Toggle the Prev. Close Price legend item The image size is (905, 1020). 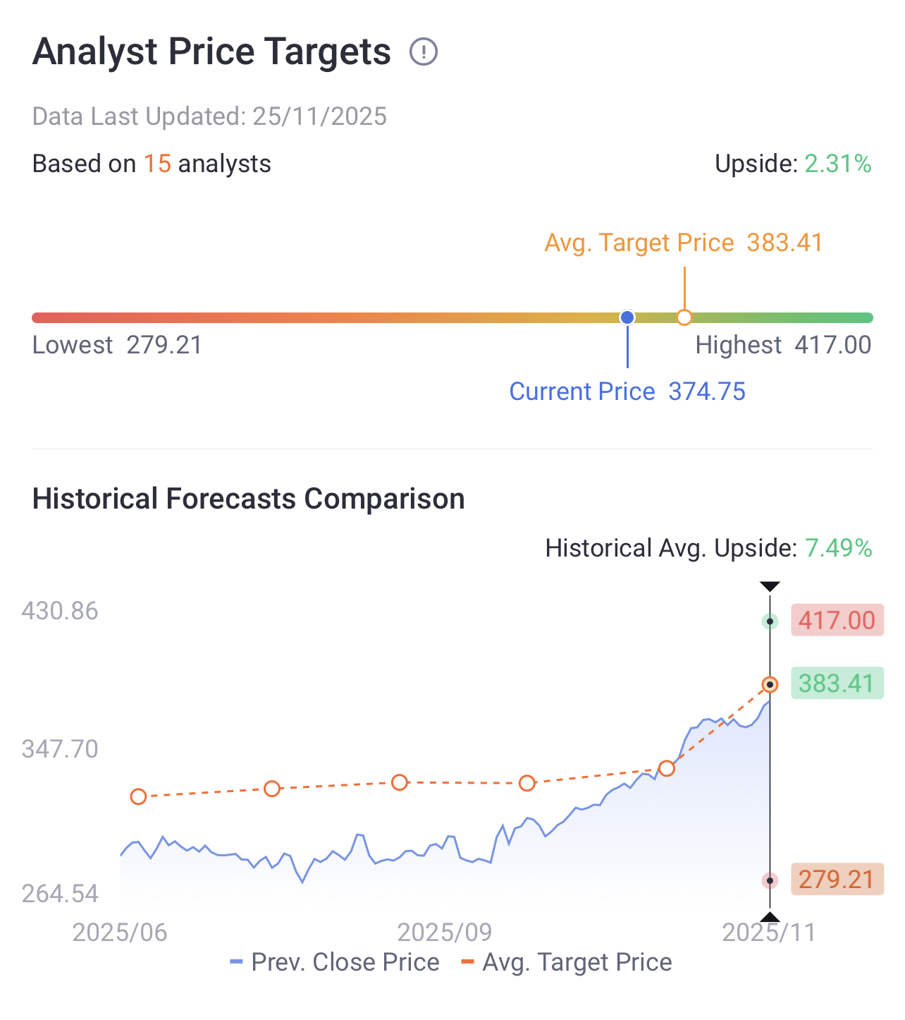pos(335,962)
